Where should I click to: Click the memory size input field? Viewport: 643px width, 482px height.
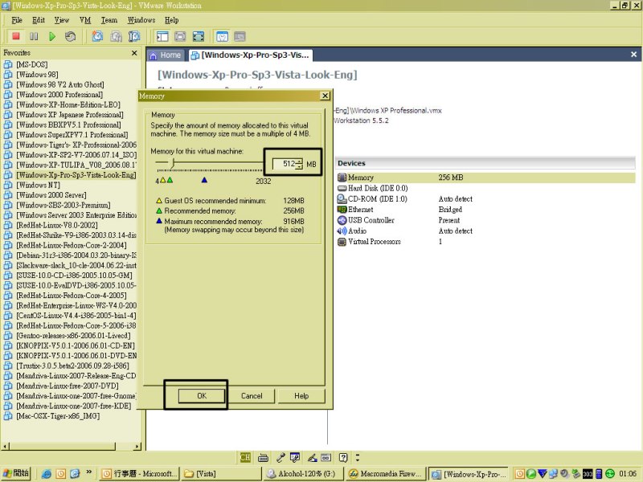click(285, 164)
